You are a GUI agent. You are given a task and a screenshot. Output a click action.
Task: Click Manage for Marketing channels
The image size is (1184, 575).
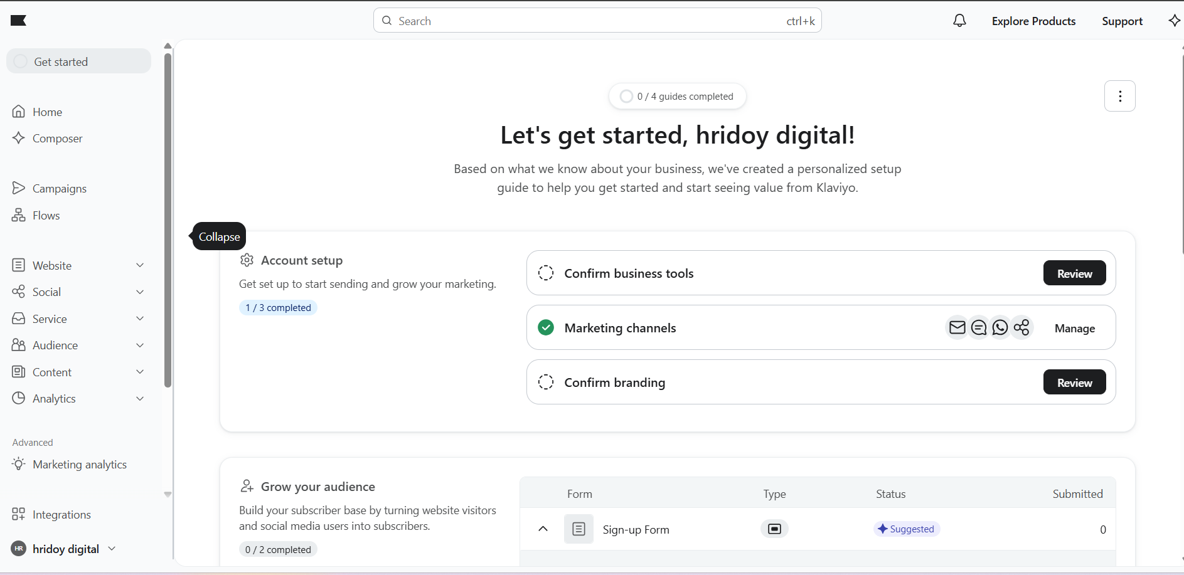1074,328
